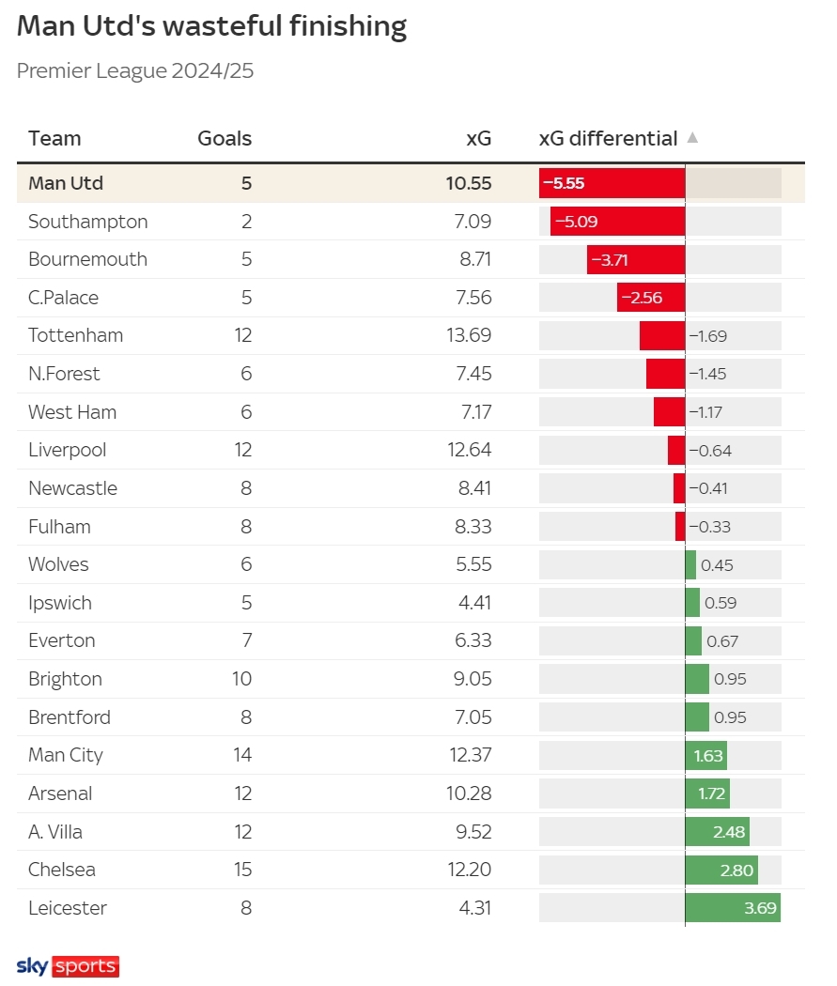
Task: Click the sort arrow beside xG differential
Action: 692,138
